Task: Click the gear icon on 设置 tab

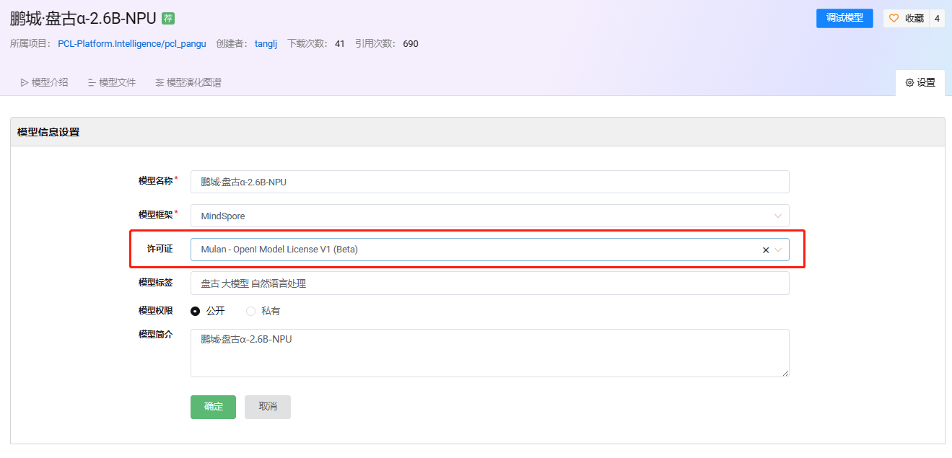Action: 909,83
